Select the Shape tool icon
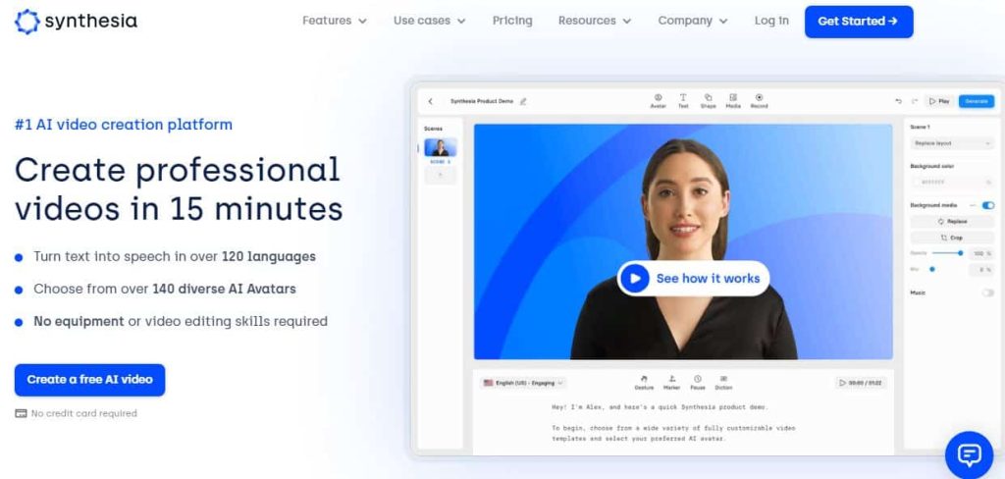This screenshot has height=479, width=1005. (708, 100)
